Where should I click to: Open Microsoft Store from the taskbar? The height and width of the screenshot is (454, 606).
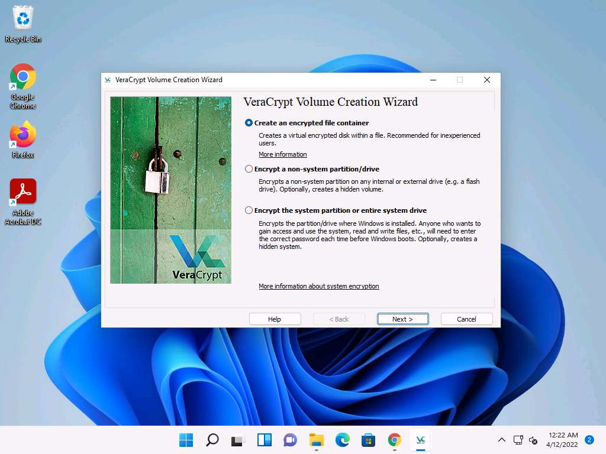click(x=369, y=440)
